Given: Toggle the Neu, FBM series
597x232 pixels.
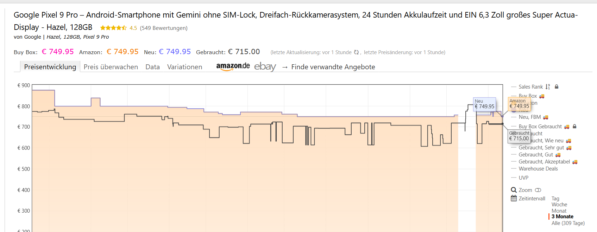Looking at the screenshot, I should point(529,117).
